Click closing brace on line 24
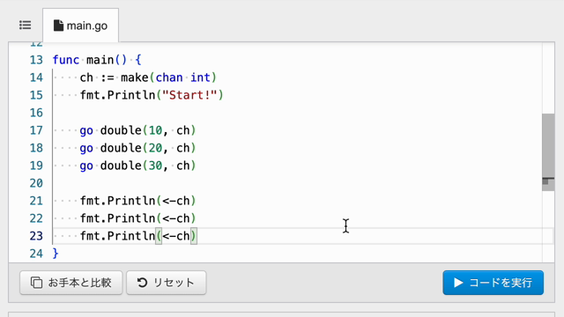The image size is (564, 317). coord(56,254)
